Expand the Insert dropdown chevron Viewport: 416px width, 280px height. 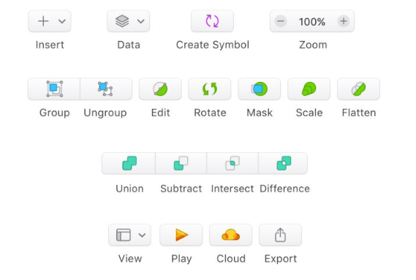click(62, 21)
